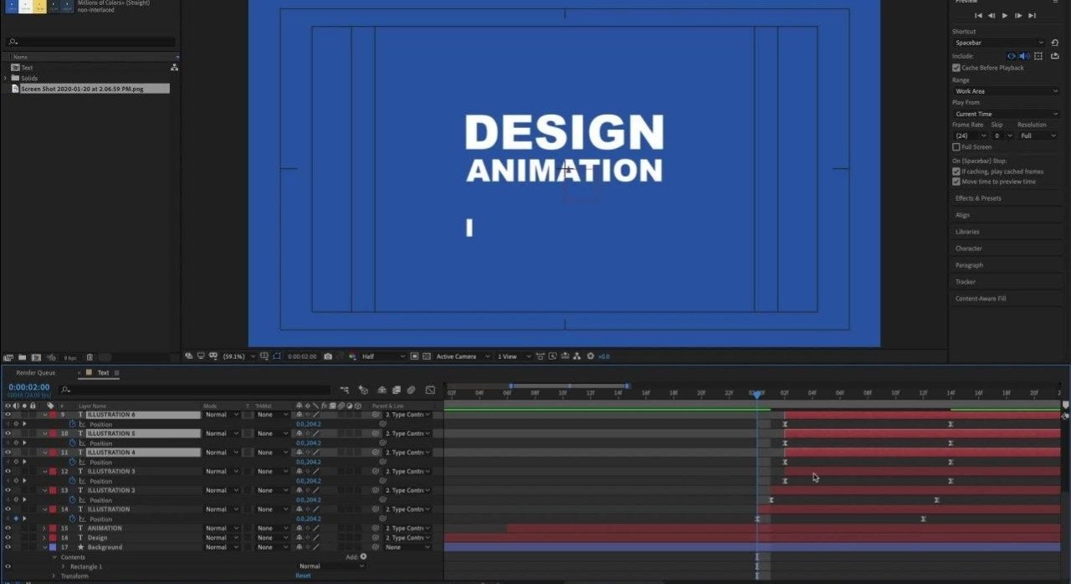Click the red label swatch of Design layer
The image size is (1071, 584).
click(x=53, y=538)
